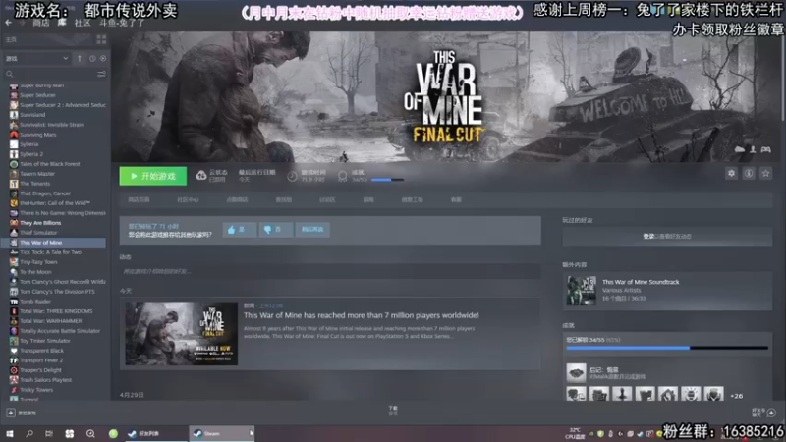Select They Are Billions in list
786x442 pixels.
coord(40,223)
